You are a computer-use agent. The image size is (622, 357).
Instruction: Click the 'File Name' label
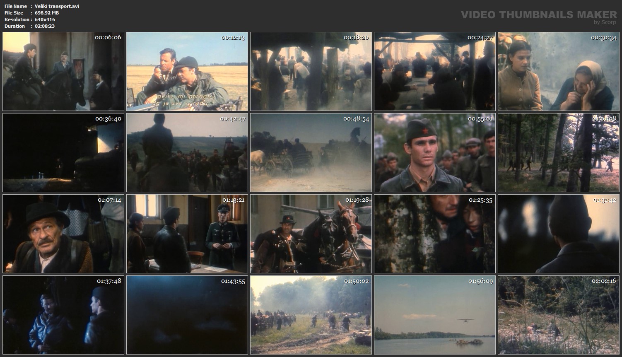click(16, 6)
